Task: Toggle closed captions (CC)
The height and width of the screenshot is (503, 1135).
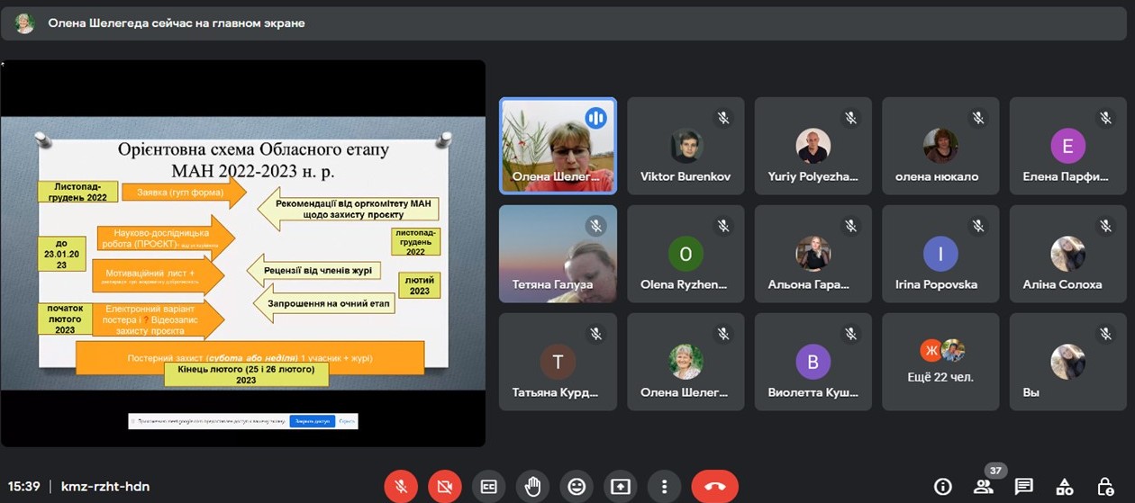Action: [488, 487]
